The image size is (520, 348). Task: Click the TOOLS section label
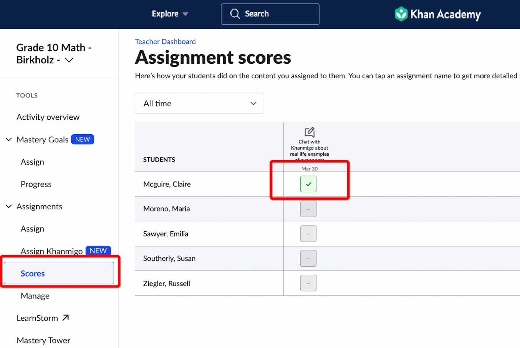point(27,95)
